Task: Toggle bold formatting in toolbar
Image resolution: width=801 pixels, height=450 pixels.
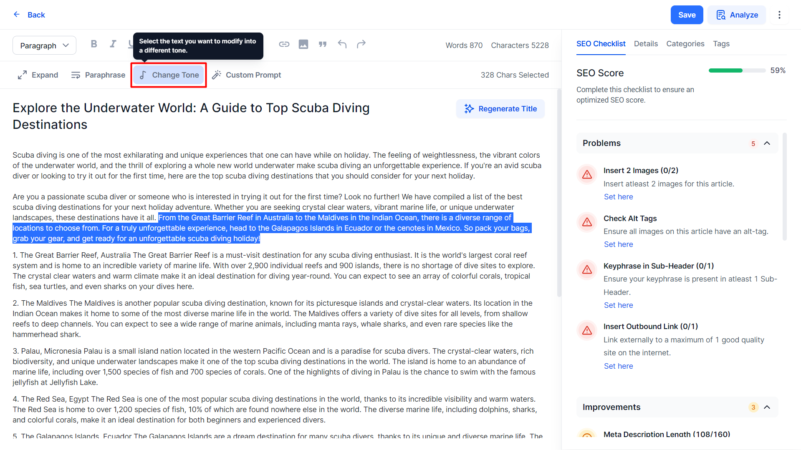Action: (94, 44)
